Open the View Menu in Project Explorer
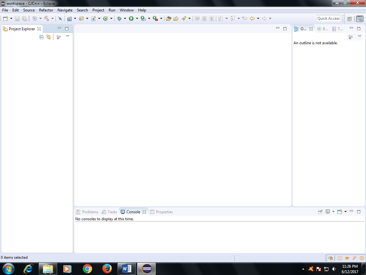The image size is (366, 275). click(x=68, y=37)
